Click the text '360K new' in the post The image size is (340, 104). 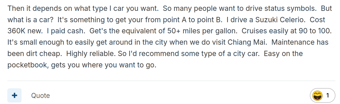25,31
